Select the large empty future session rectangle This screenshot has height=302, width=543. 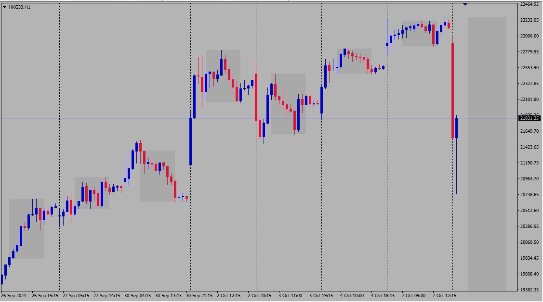pyautogui.click(x=487, y=154)
